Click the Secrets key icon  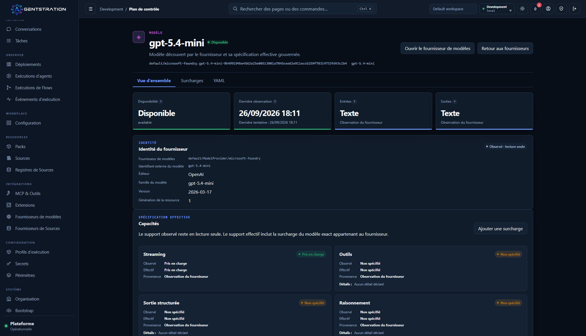(9, 264)
